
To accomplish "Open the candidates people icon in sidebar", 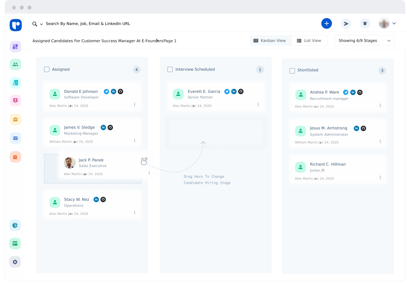I will (x=15, y=64).
